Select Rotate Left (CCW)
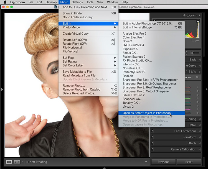This screenshot has height=169, width=208. click(x=88, y=40)
